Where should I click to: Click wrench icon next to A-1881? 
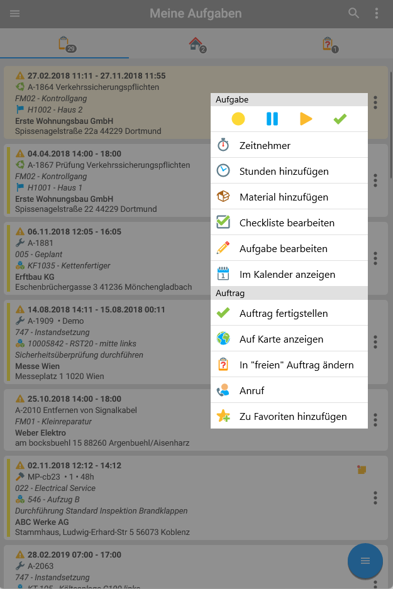coord(20,243)
